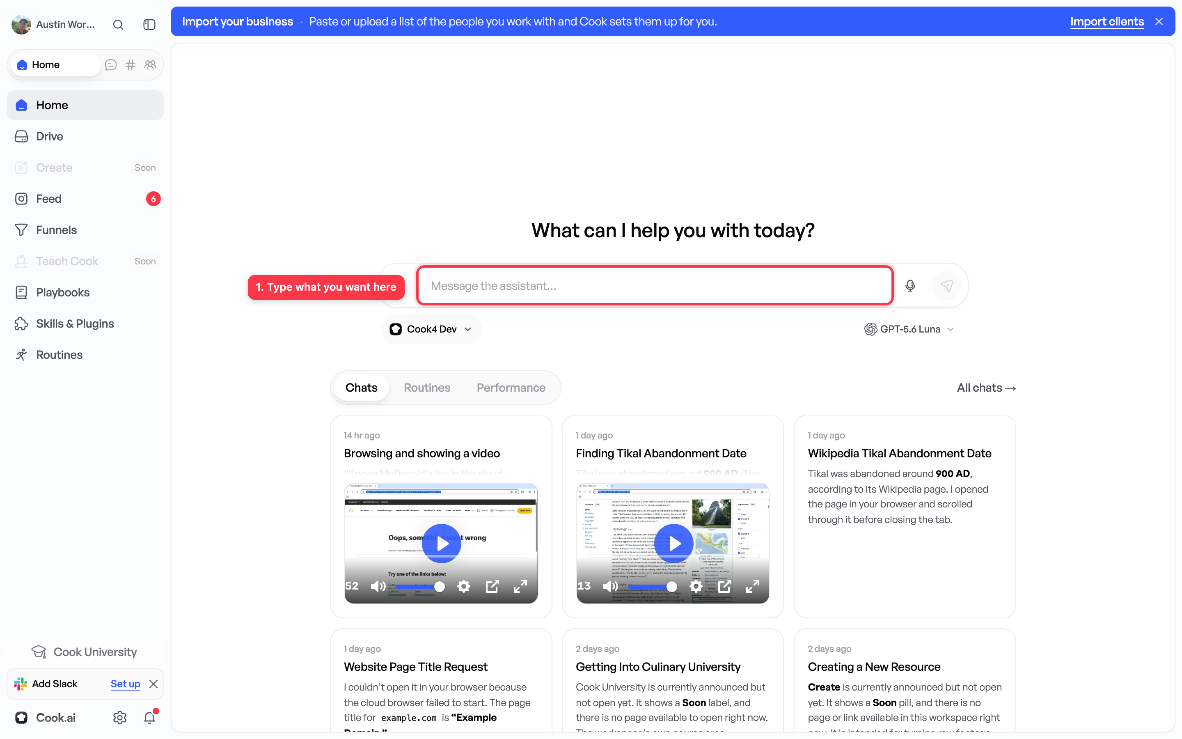
Task: Mute the Browsing video volume icon
Action: pos(378,586)
